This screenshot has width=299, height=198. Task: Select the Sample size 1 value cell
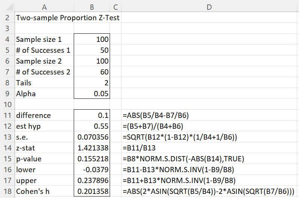(92, 39)
